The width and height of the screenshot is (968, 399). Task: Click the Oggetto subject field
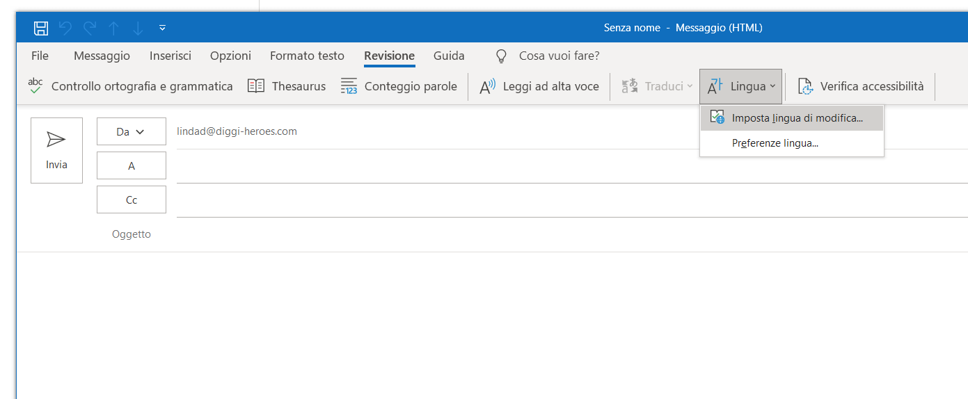(572, 234)
